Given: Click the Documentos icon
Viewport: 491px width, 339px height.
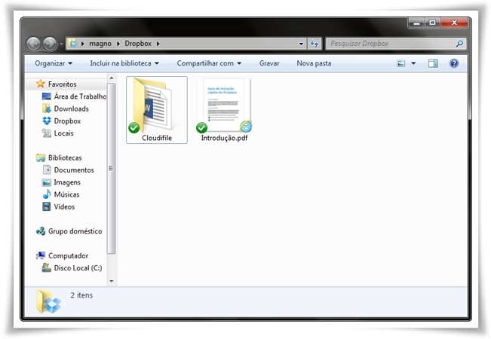Looking at the screenshot, I should click(46, 169).
